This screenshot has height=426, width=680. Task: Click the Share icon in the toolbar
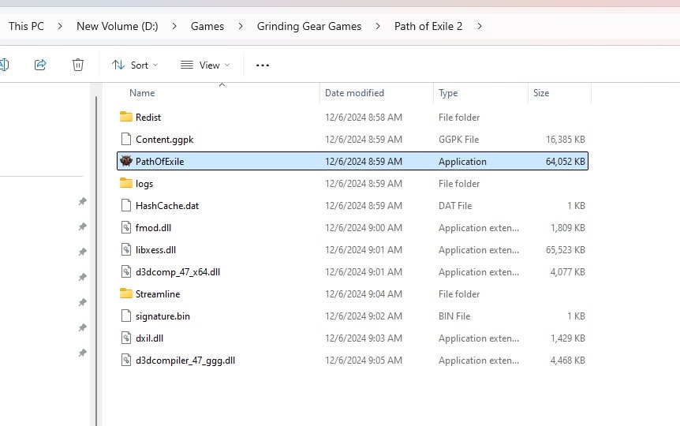click(x=40, y=65)
